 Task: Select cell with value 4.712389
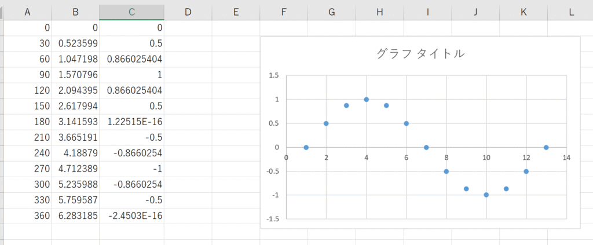75,170
